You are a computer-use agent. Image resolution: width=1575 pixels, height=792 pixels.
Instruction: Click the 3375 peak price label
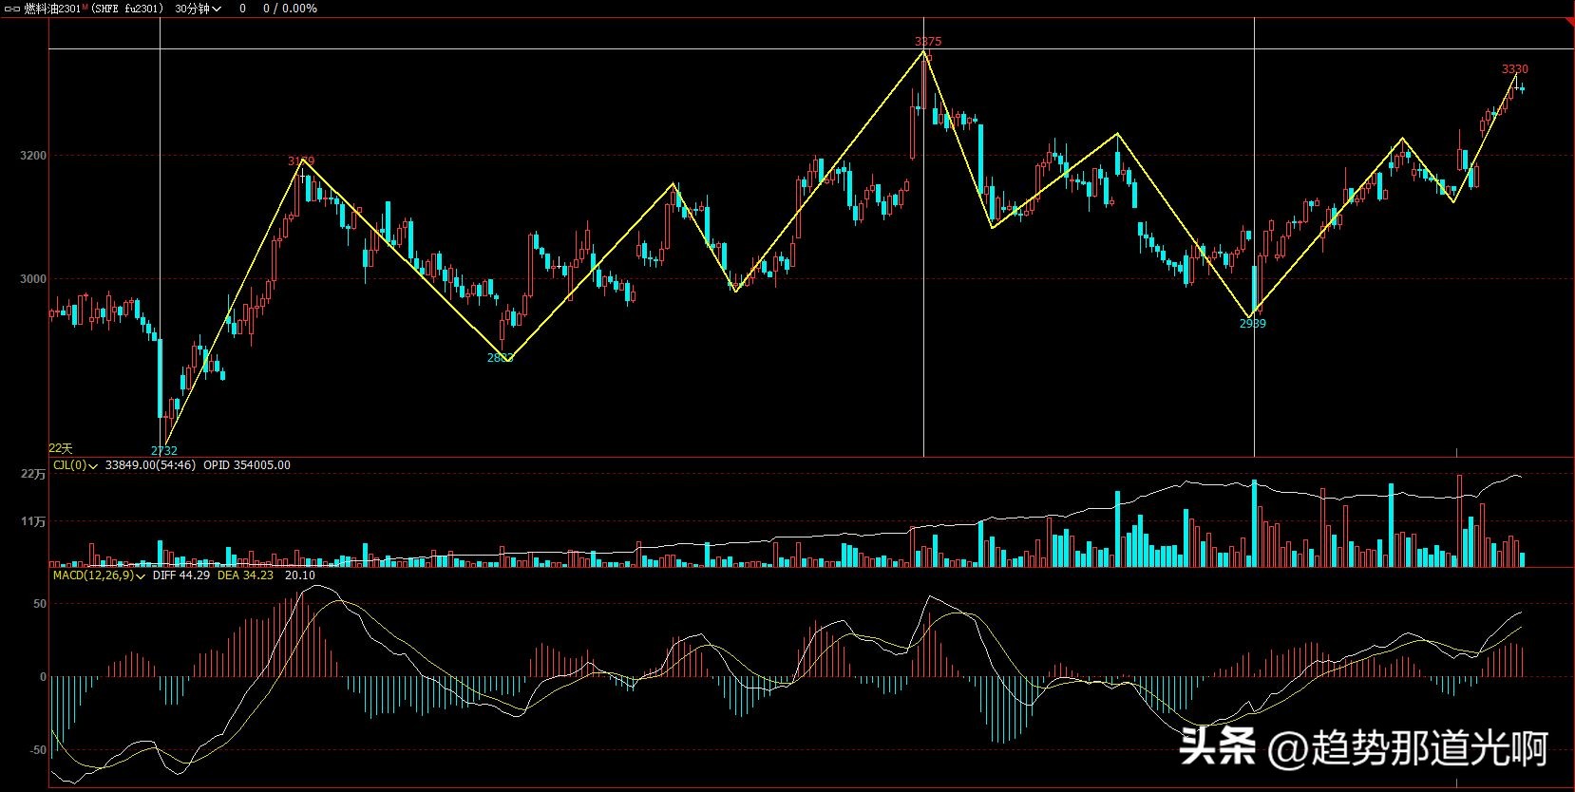pyautogui.click(x=928, y=42)
